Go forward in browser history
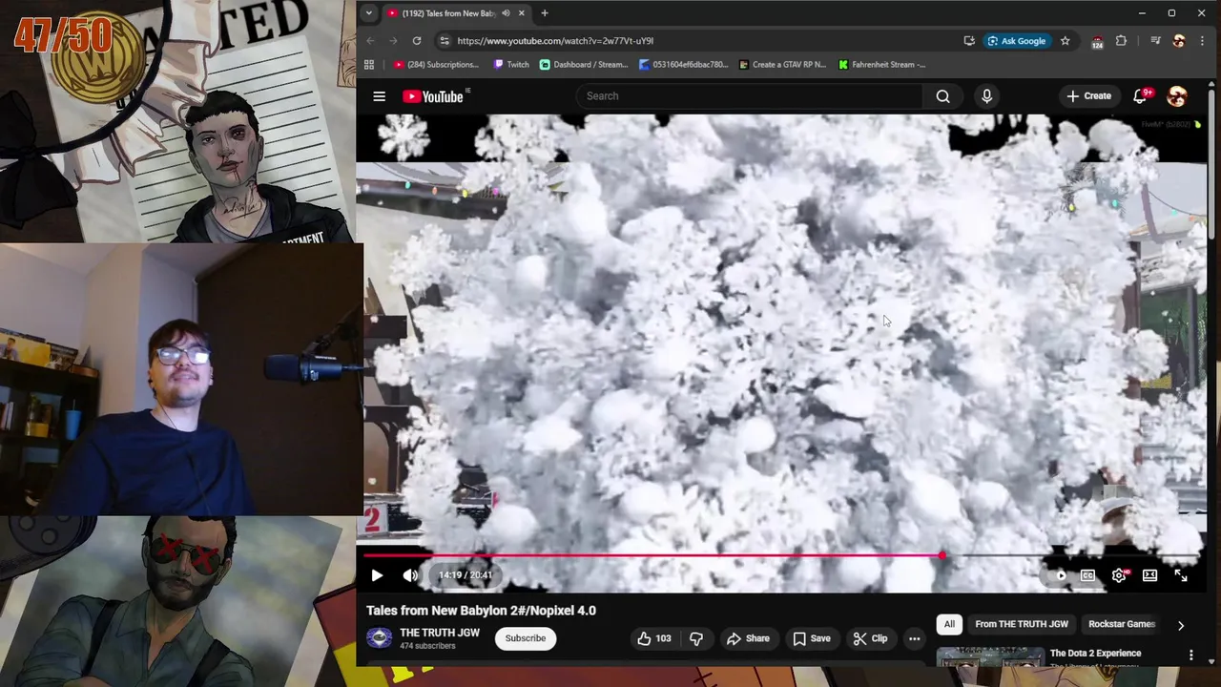 click(393, 41)
